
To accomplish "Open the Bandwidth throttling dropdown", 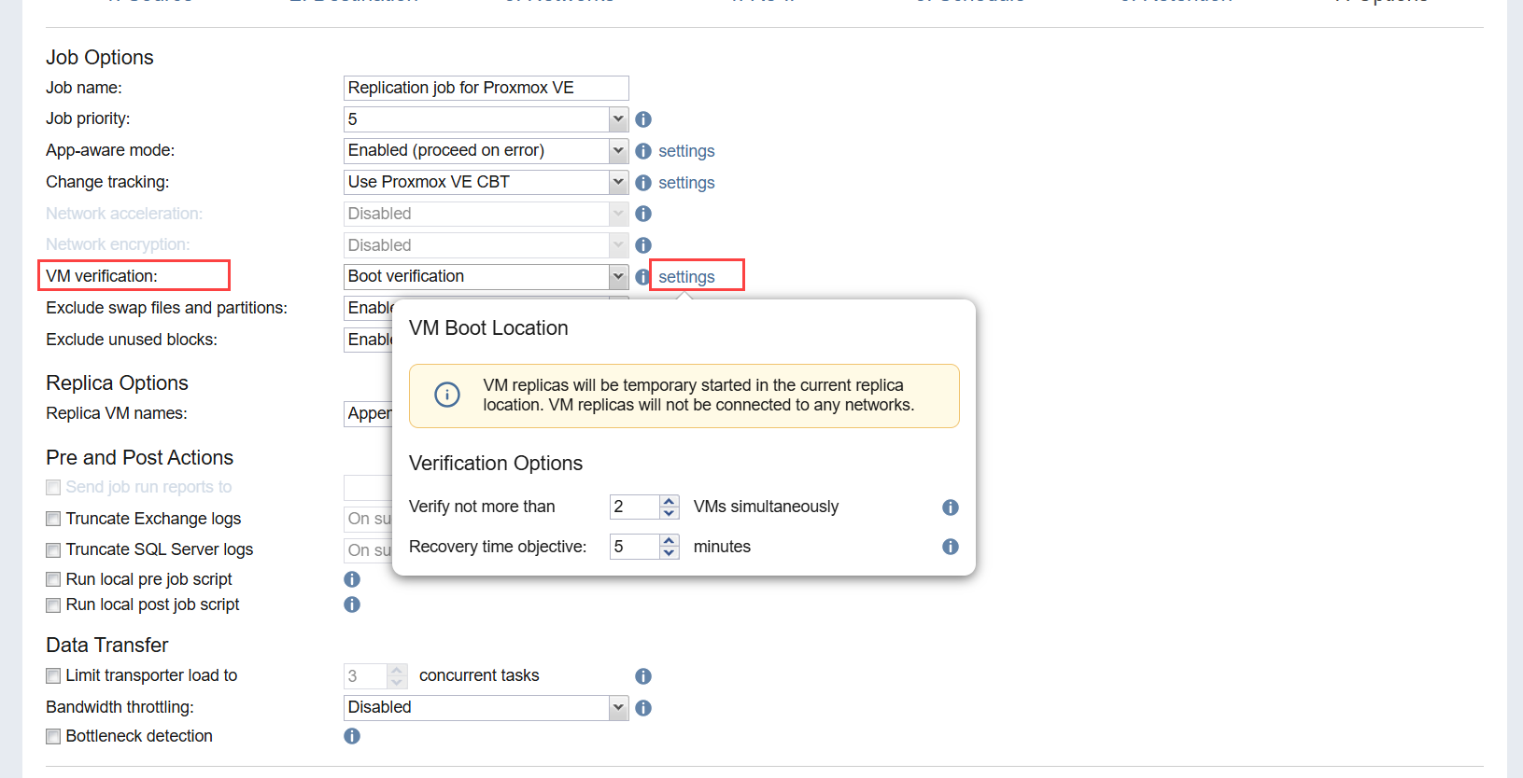I will coord(618,708).
